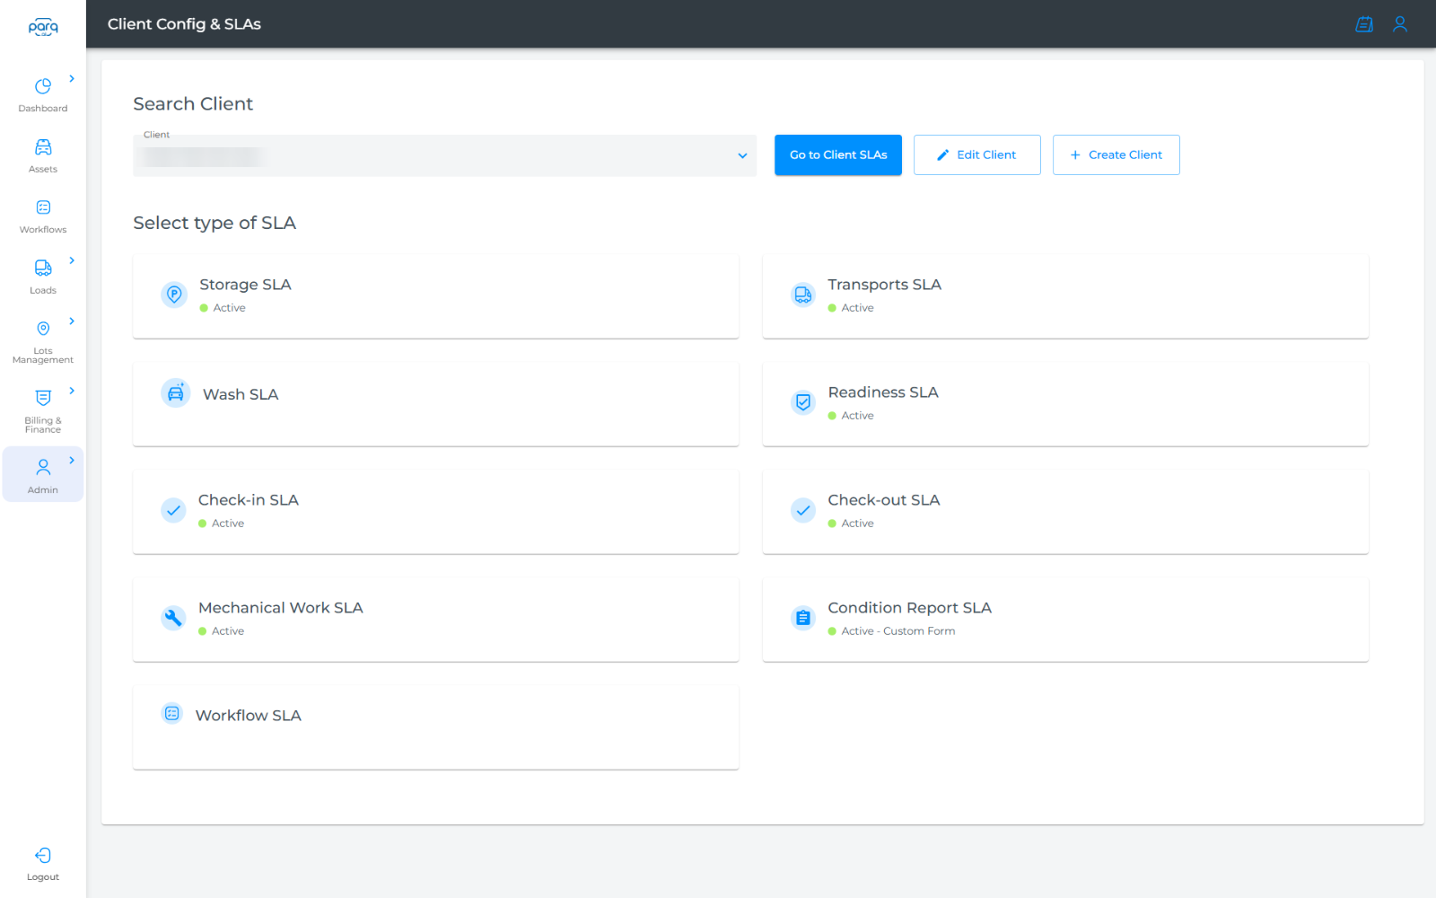Click 'Active - Custom Form' status text
This screenshot has width=1436, height=898.
tap(898, 631)
